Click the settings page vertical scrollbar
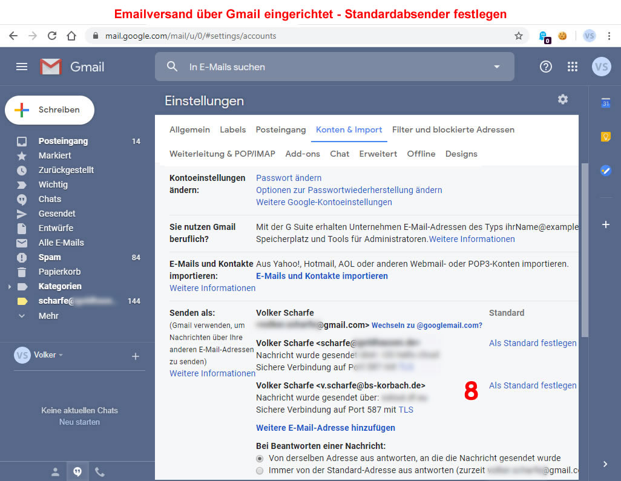 point(585,249)
